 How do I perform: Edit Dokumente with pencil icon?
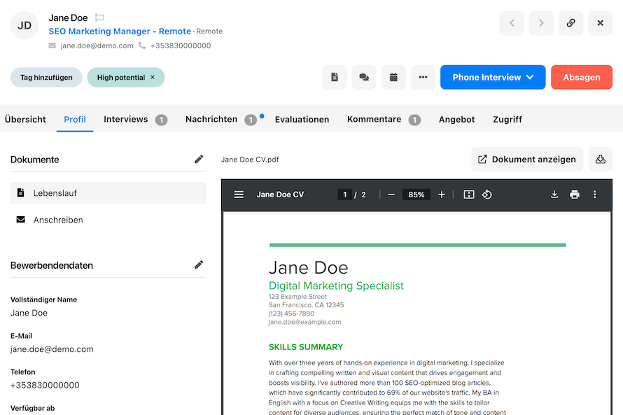199,160
